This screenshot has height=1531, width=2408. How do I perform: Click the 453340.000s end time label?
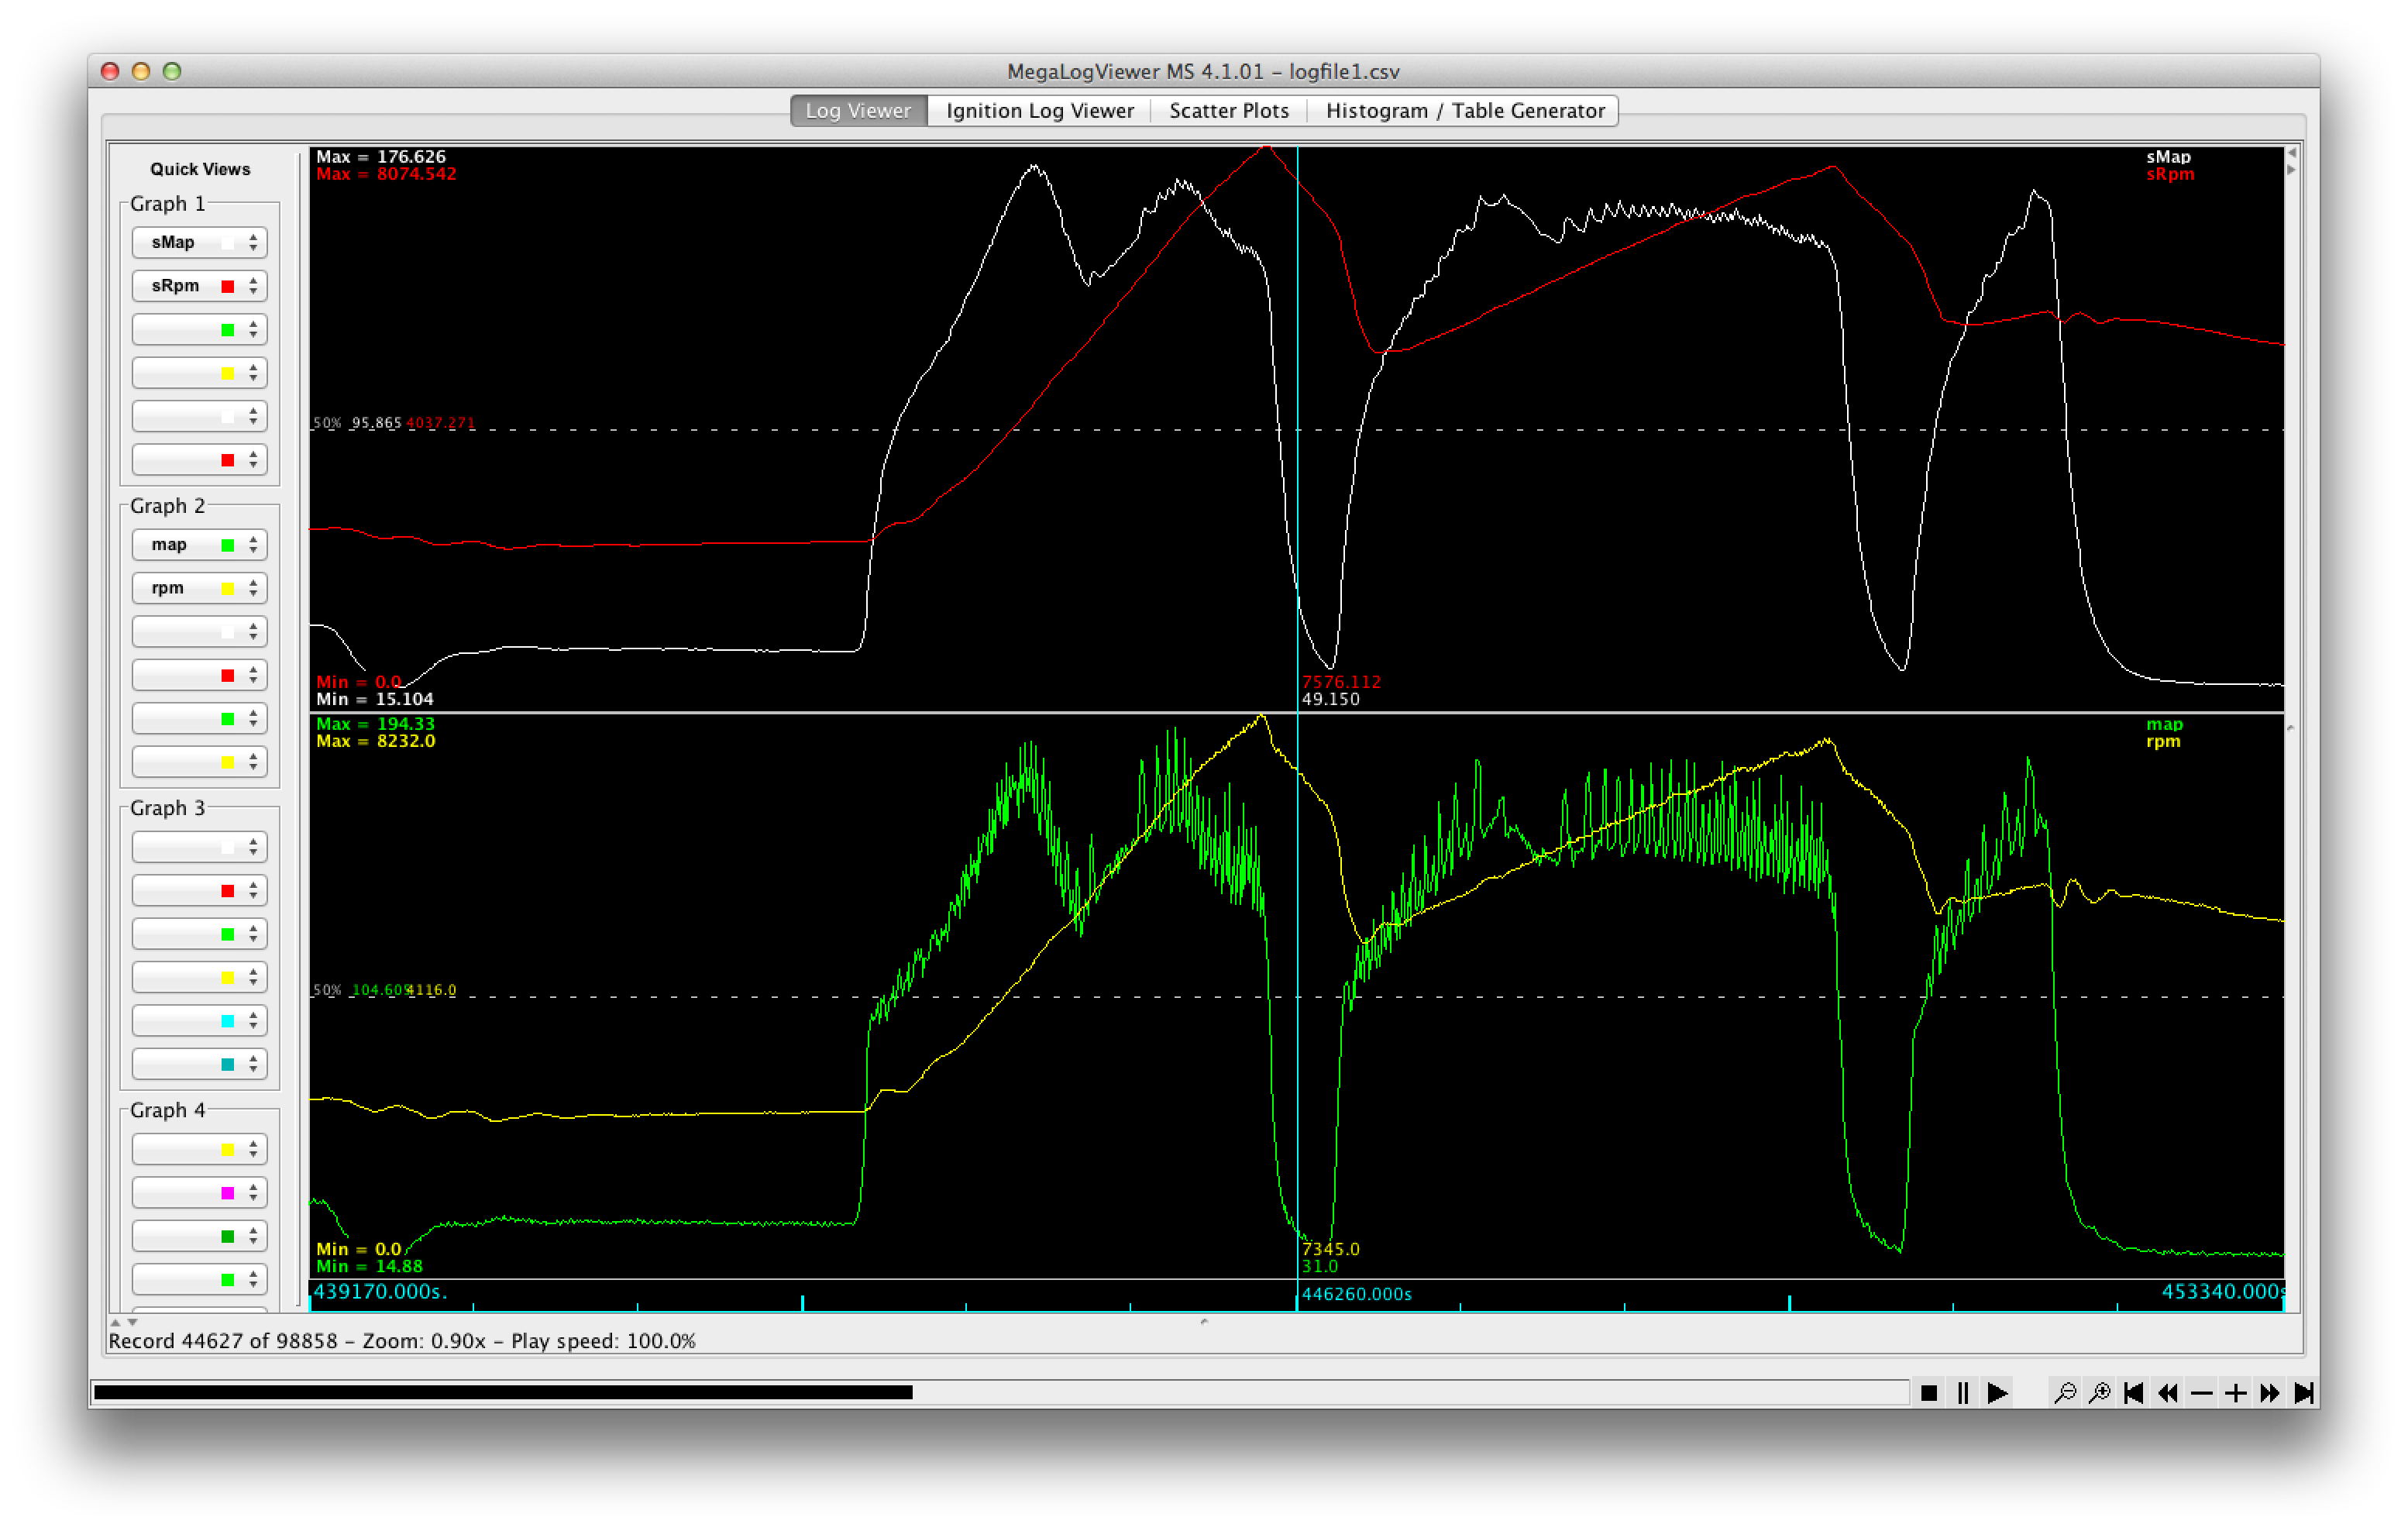pos(2222,1292)
